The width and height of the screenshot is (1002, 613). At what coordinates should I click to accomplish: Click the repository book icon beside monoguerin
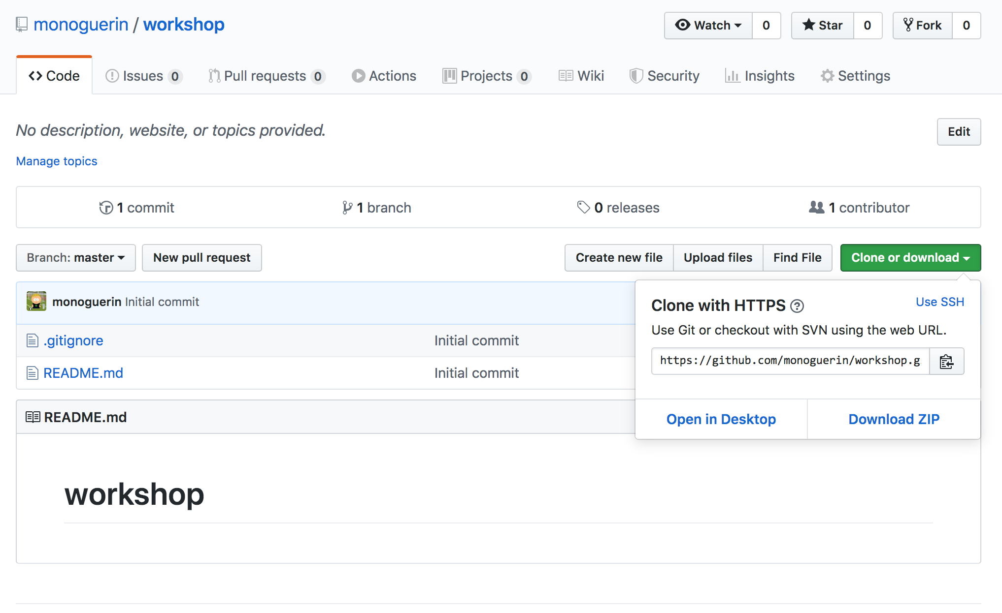(x=22, y=24)
